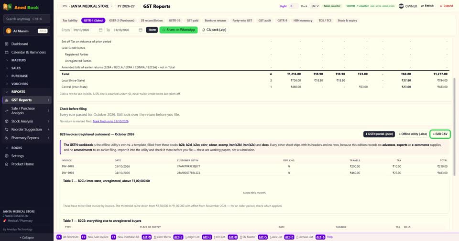Screen dimensions: 459x241
Task: Click the Alt+L Ledger List shortcut
Action: click(x=186, y=237)
